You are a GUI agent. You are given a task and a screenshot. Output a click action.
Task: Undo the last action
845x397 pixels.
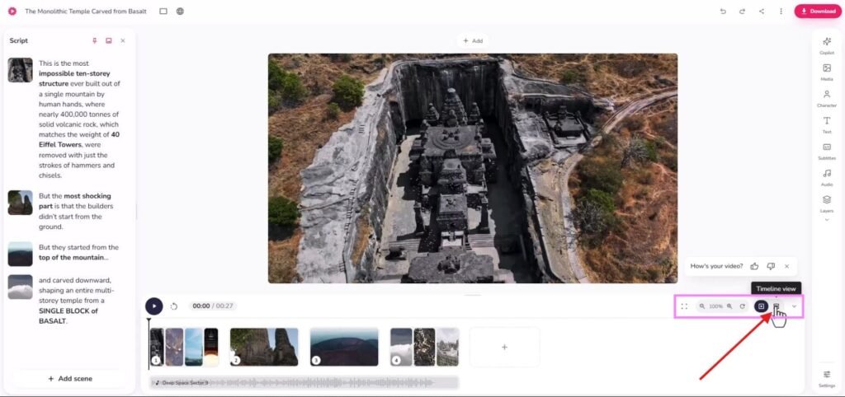click(x=723, y=11)
